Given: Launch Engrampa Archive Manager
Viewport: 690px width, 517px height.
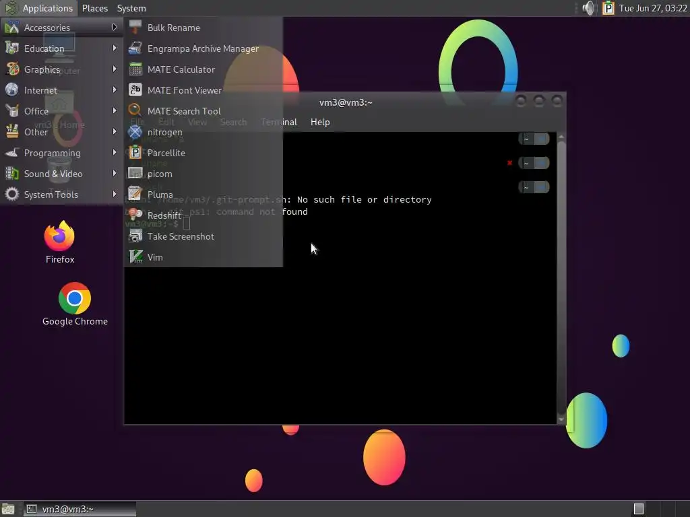Looking at the screenshot, I should (203, 48).
